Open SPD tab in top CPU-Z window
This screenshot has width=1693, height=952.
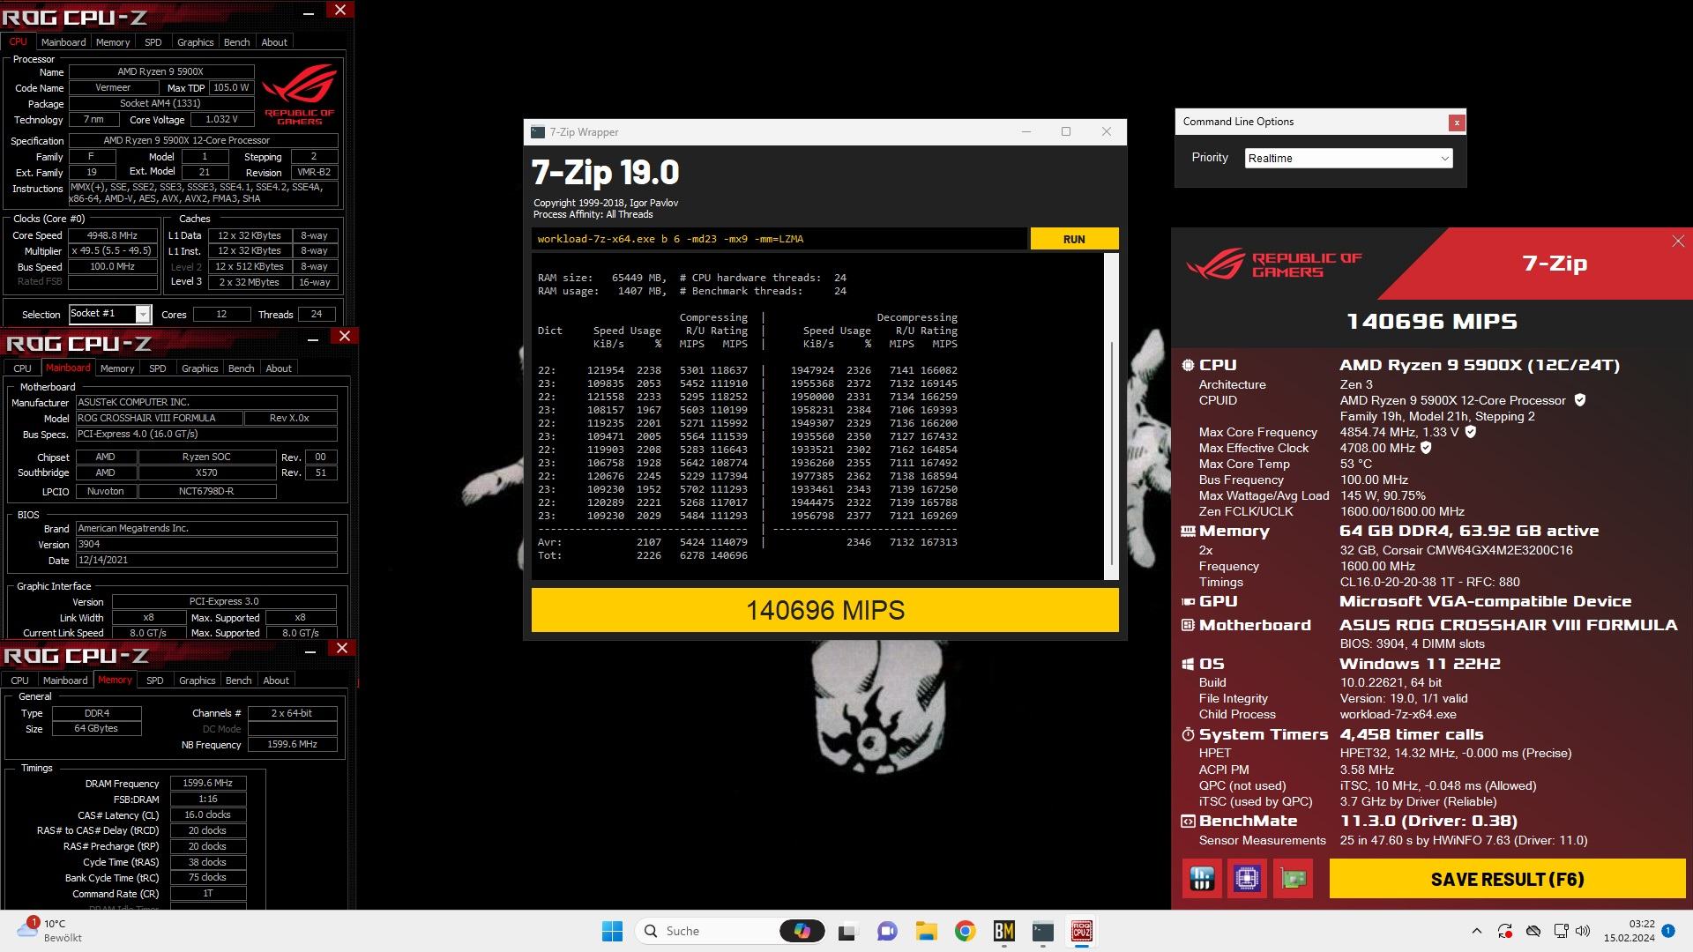tap(153, 42)
